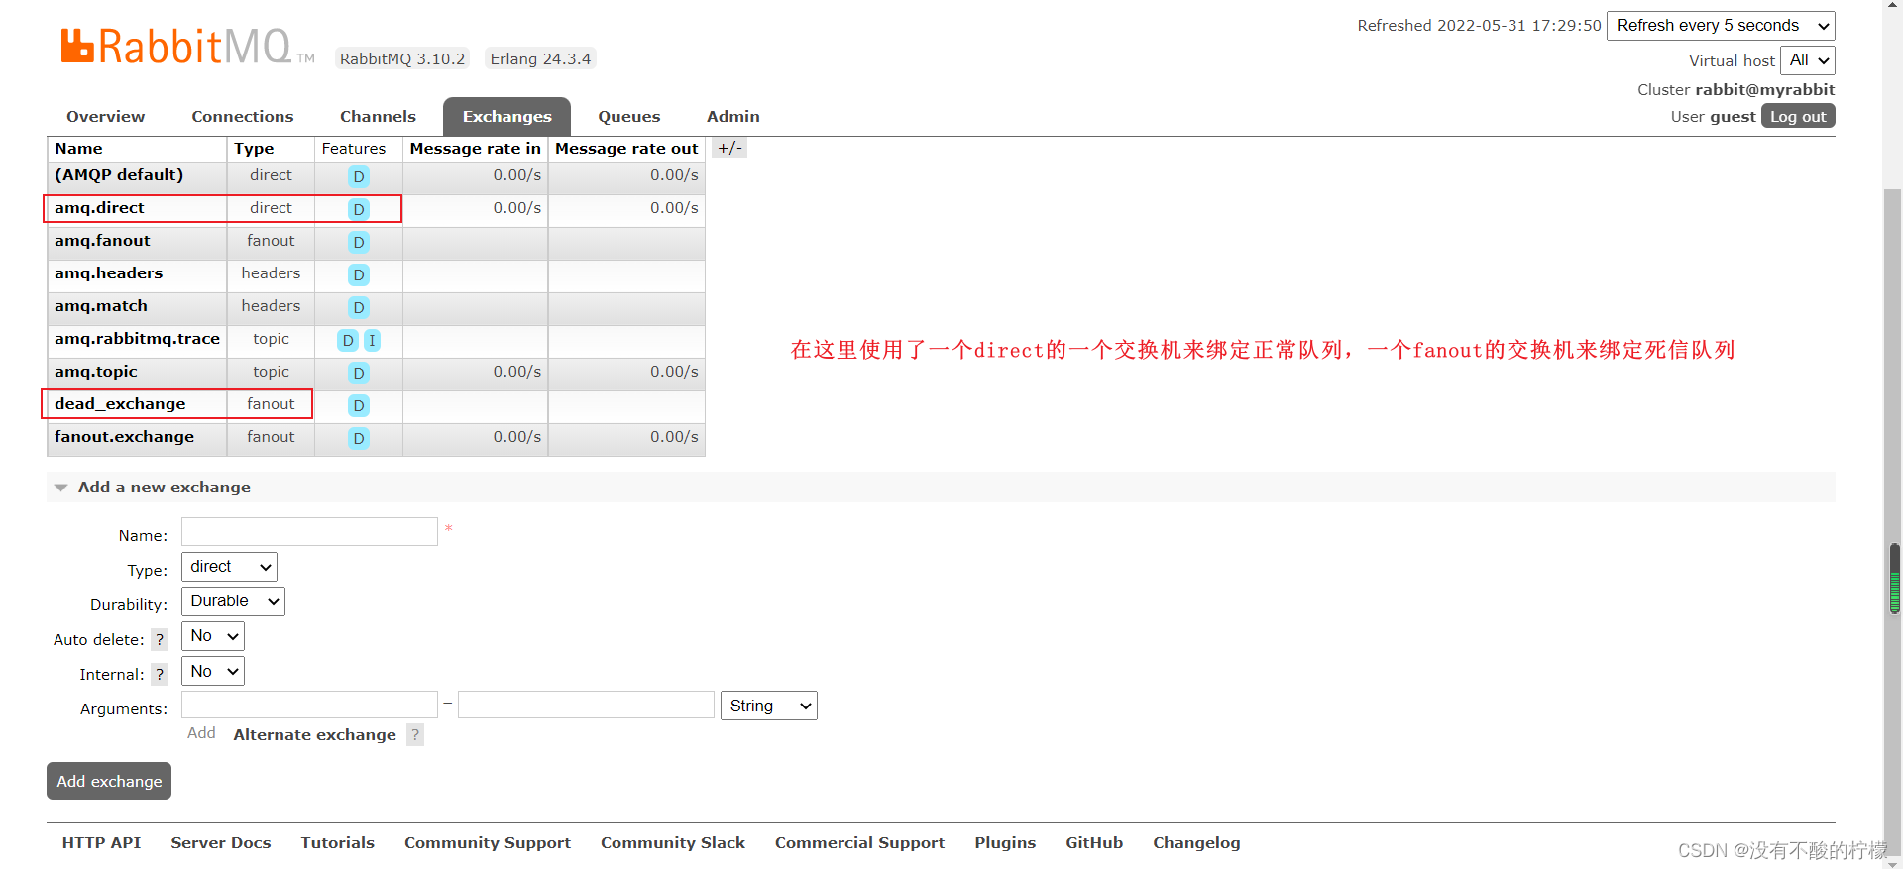Open the argument type String dropdown

769,706
